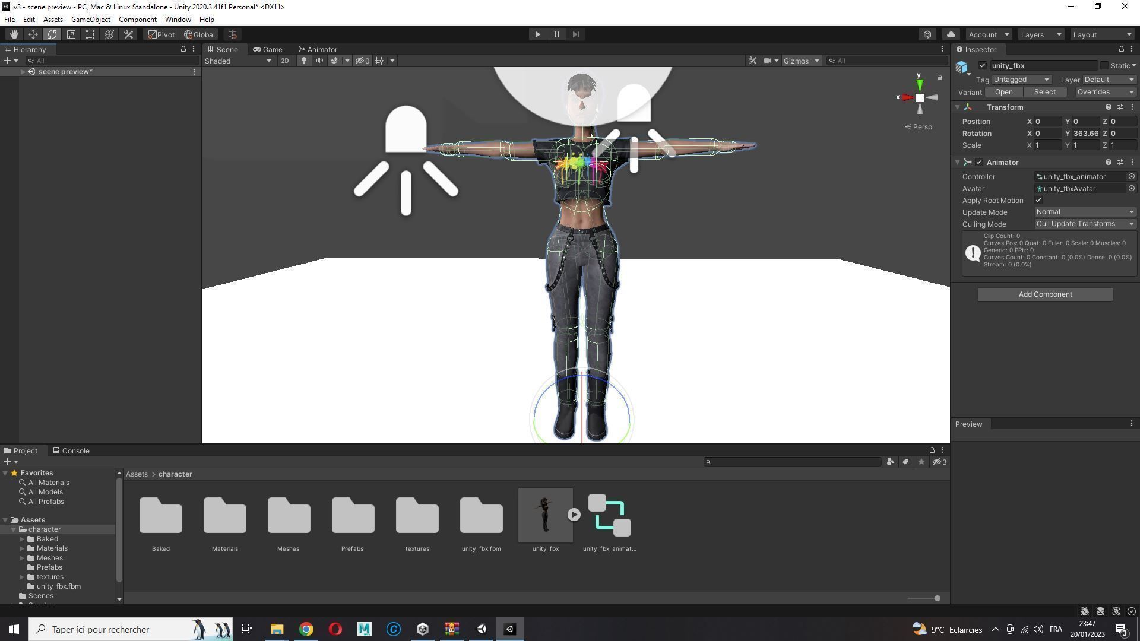Select the Move tool
The height and width of the screenshot is (641, 1140).
click(x=33, y=34)
